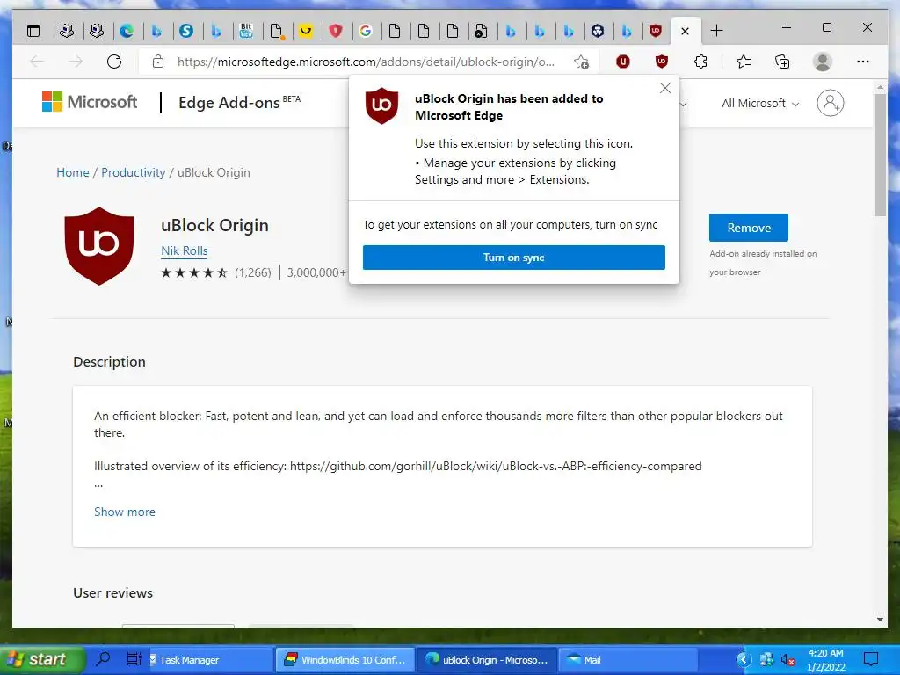
Task: Click the network tray icon
Action: (x=766, y=659)
